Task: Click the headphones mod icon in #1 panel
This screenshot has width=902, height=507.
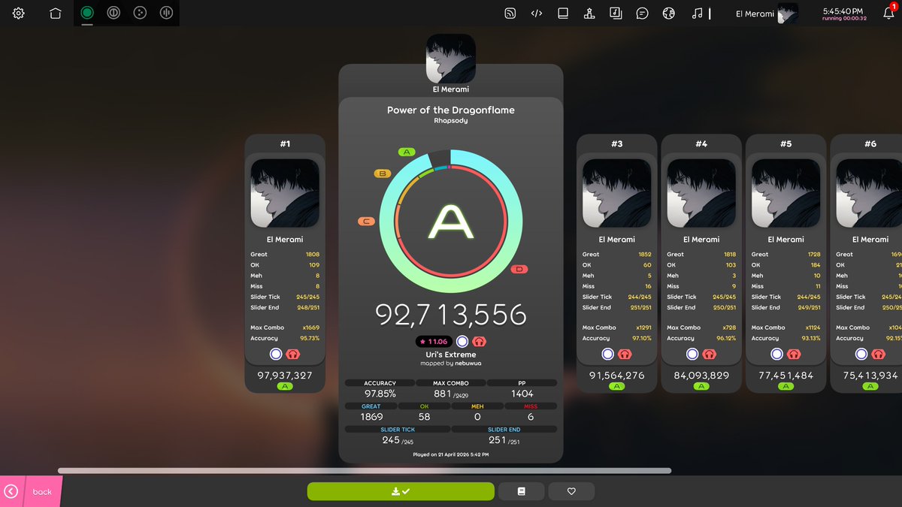Action: tap(293, 355)
